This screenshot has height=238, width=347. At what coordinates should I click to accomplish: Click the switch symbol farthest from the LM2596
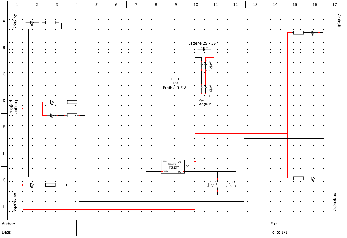click(232, 185)
